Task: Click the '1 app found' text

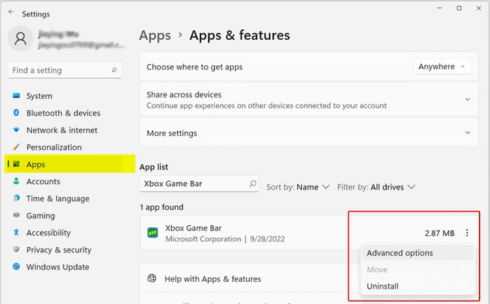Action: pyautogui.click(x=161, y=207)
